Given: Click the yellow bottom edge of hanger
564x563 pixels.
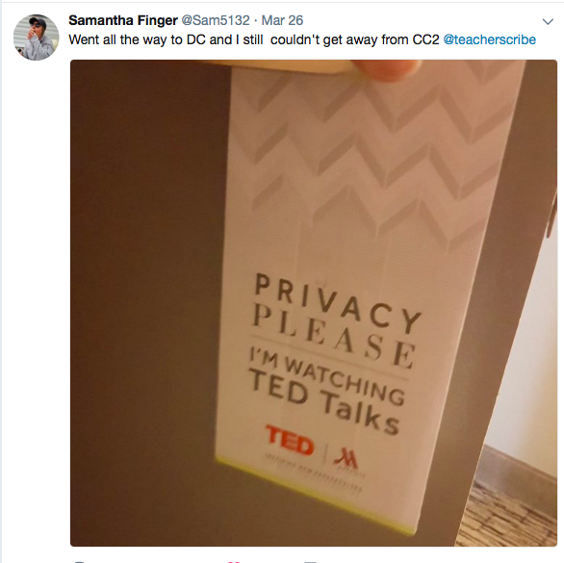Looking at the screenshot, I should [315, 497].
